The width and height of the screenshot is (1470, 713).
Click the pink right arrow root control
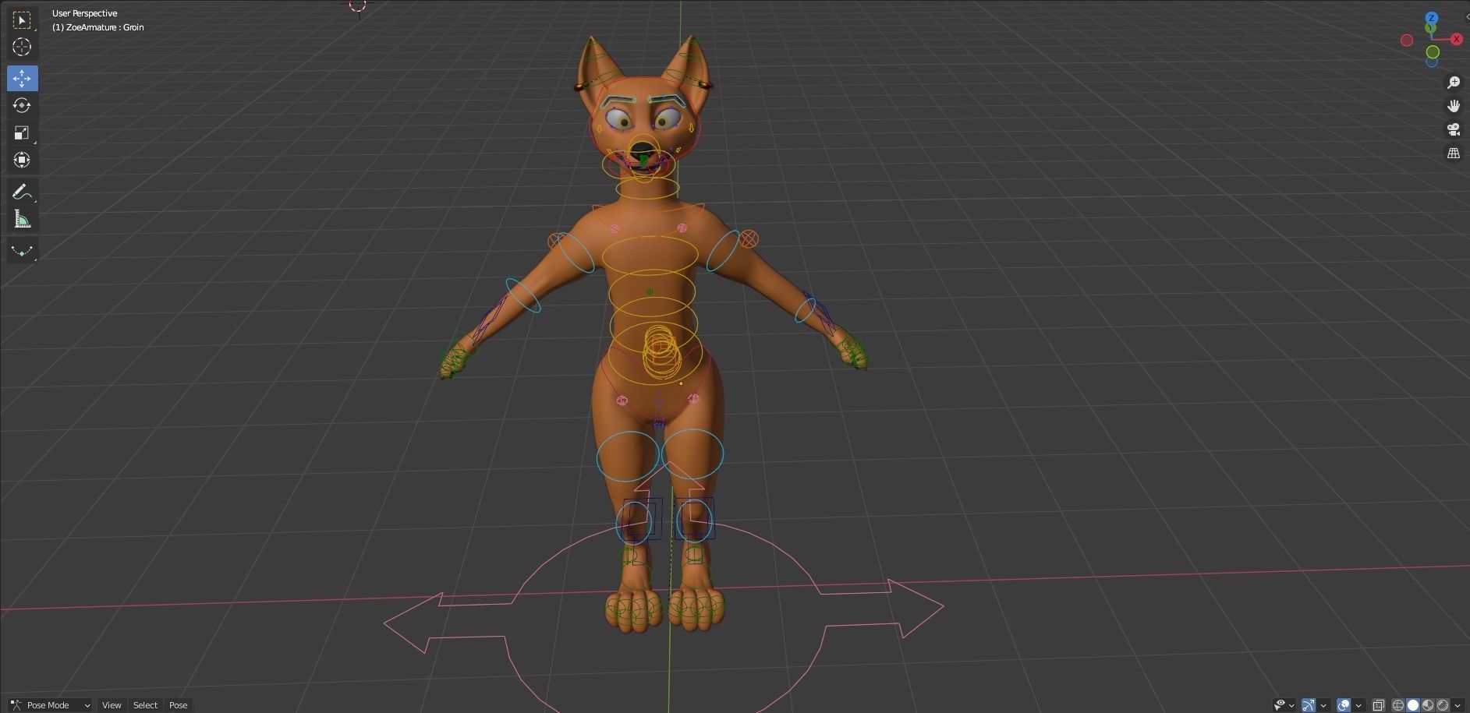881,609
